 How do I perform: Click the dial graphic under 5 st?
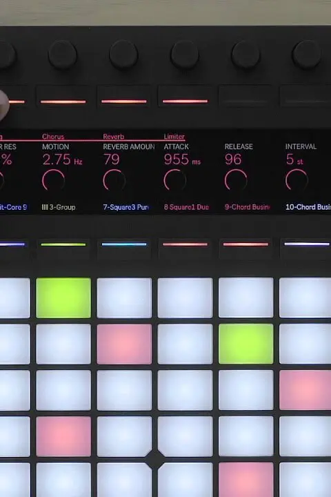click(297, 180)
